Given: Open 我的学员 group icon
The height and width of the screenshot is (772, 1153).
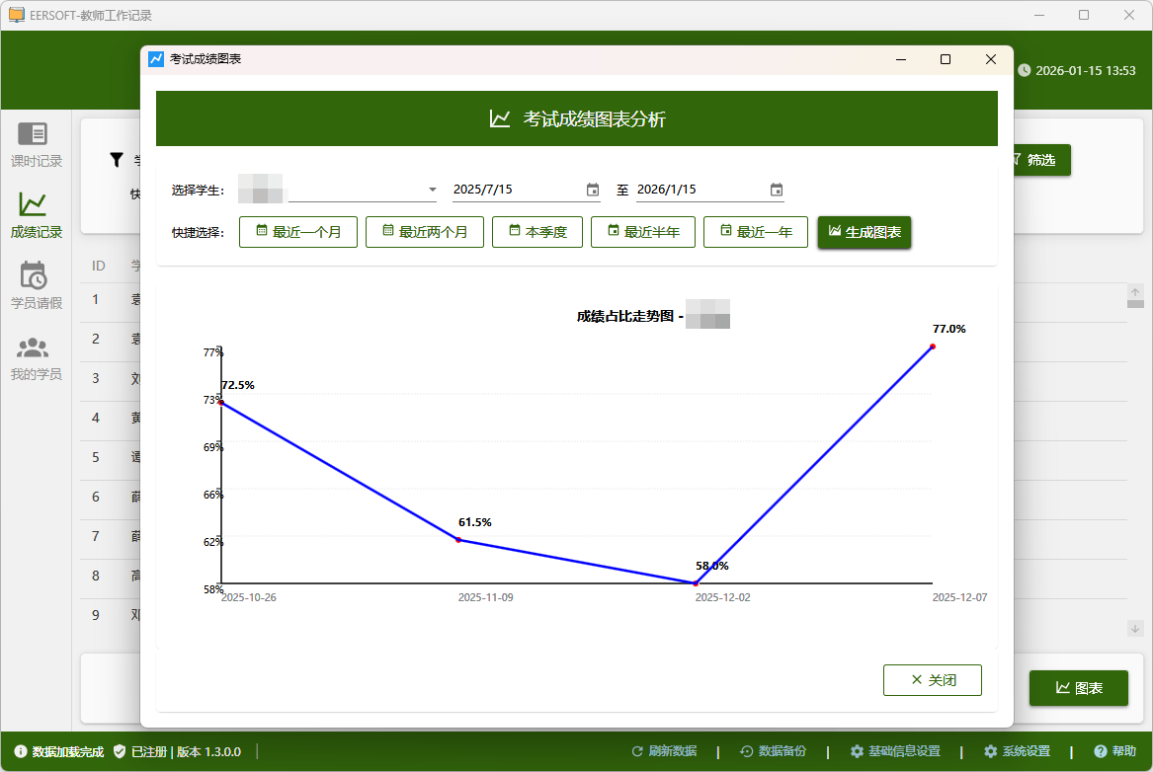Looking at the screenshot, I should [x=33, y=347].
